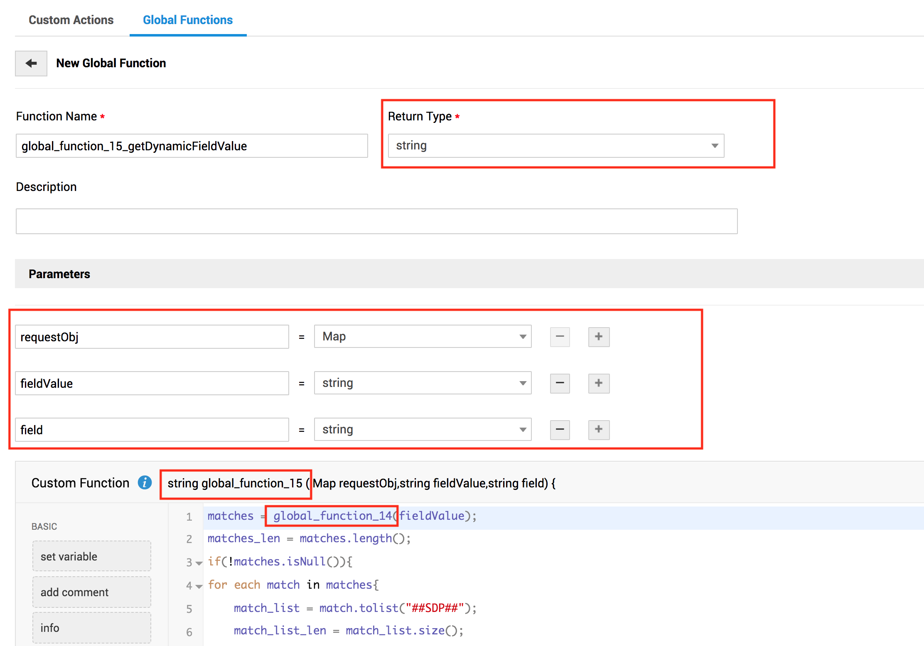
Task: Open the Return Type dropdown
Action: click(x=556, y=146)
